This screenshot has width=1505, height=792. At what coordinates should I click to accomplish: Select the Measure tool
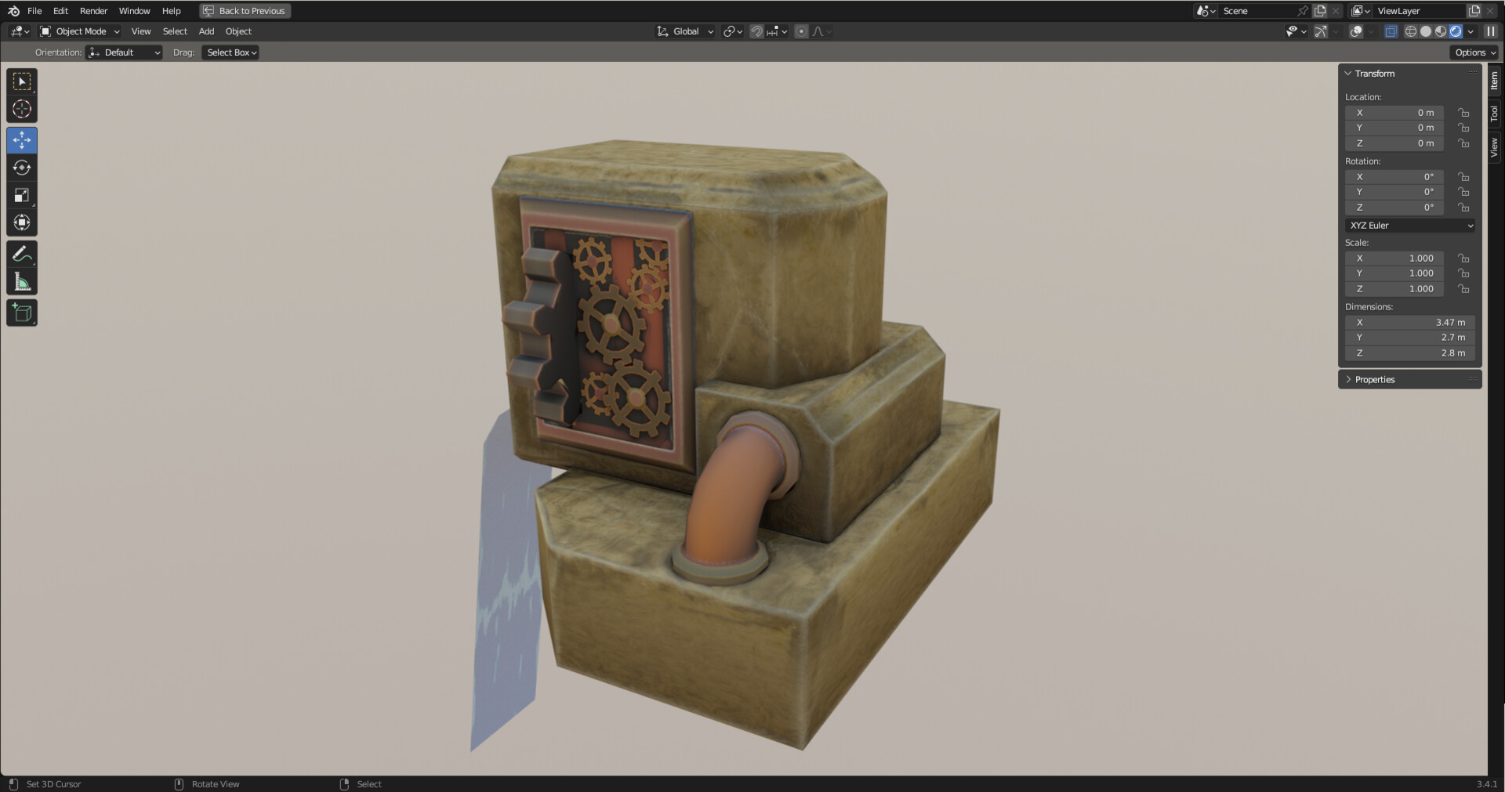pyautogui.click(x=22, y=281)
